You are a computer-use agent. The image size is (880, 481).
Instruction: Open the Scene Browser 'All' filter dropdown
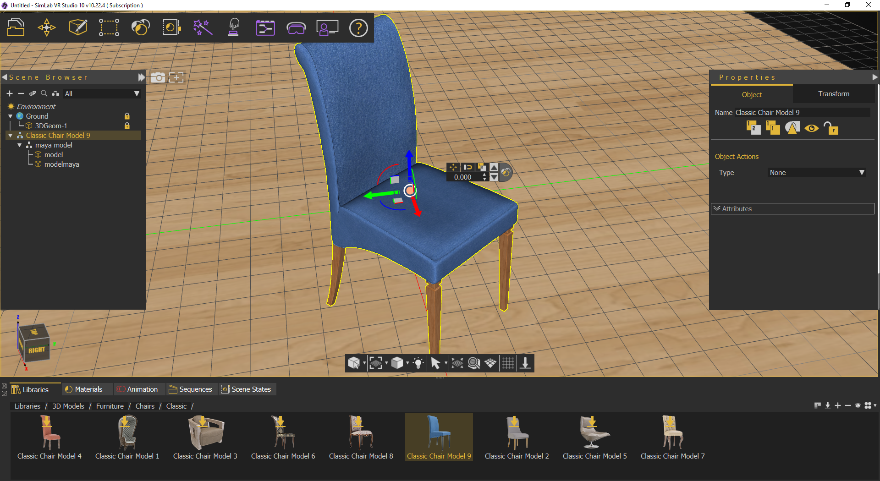pos(102,93)
